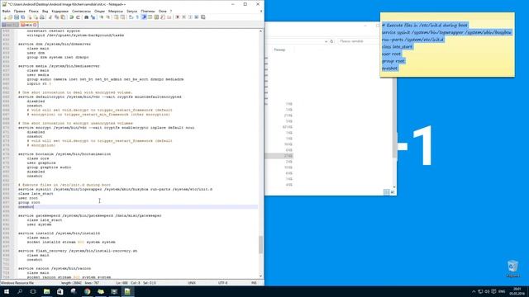This screenshot has height=297, width=529.
Task: Open the Макросы menu
Action: click(116, 11)
